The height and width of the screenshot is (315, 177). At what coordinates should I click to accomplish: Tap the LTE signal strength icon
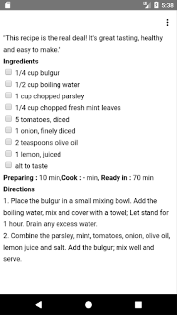[x=147, y=5]
